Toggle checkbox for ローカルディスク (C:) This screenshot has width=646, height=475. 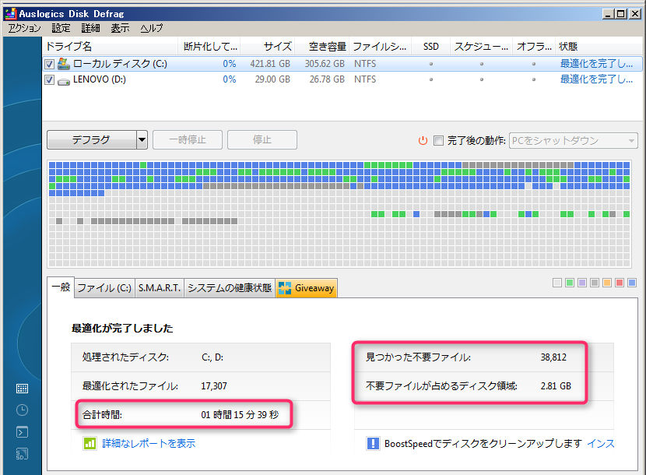click(x=50, y=65)
